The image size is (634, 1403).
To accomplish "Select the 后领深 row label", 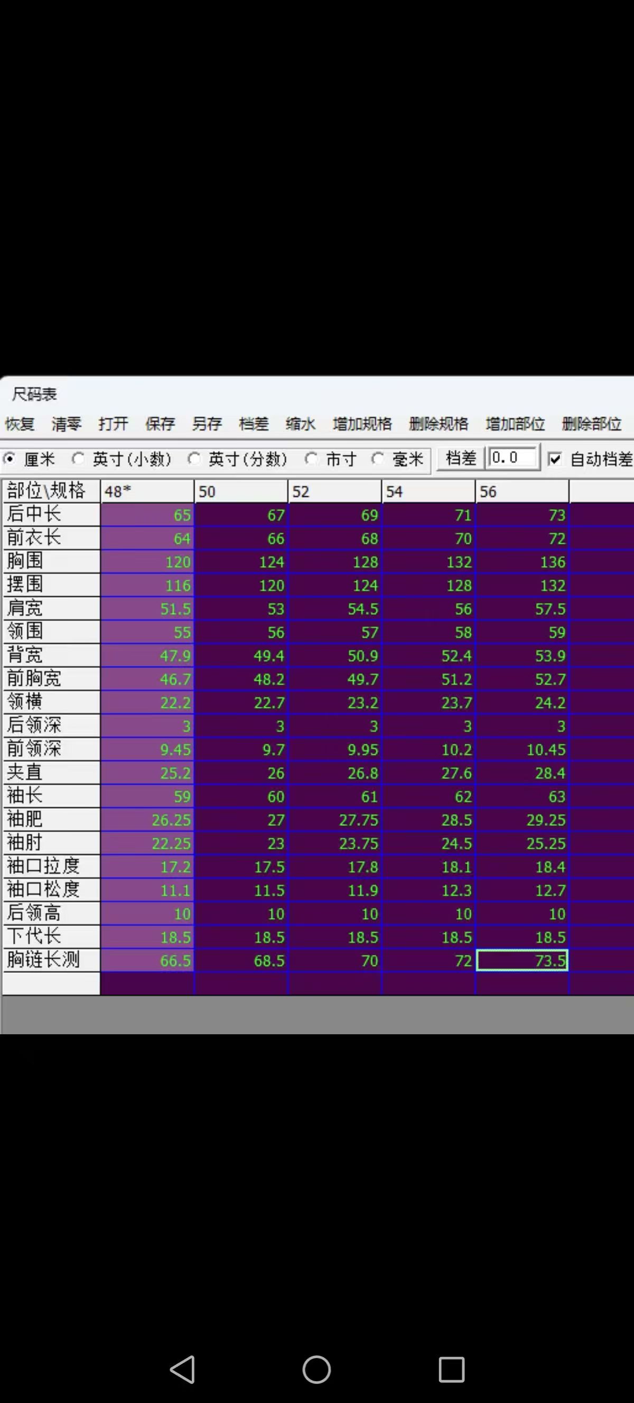I will coord(51,725).
